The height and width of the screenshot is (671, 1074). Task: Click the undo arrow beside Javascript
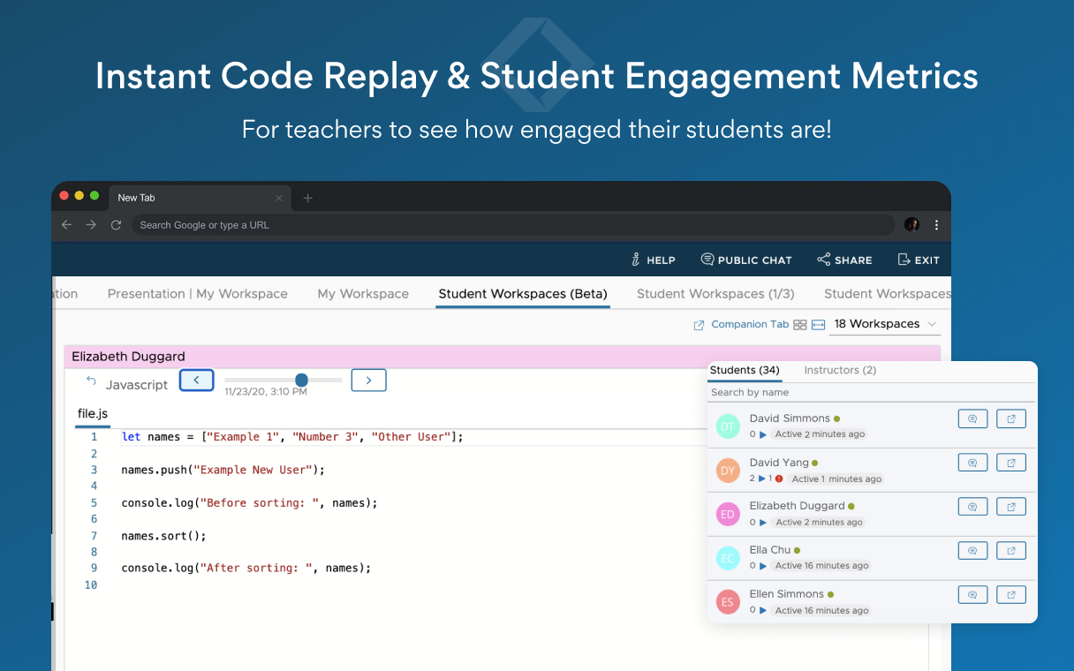click(x=91, y=381)
